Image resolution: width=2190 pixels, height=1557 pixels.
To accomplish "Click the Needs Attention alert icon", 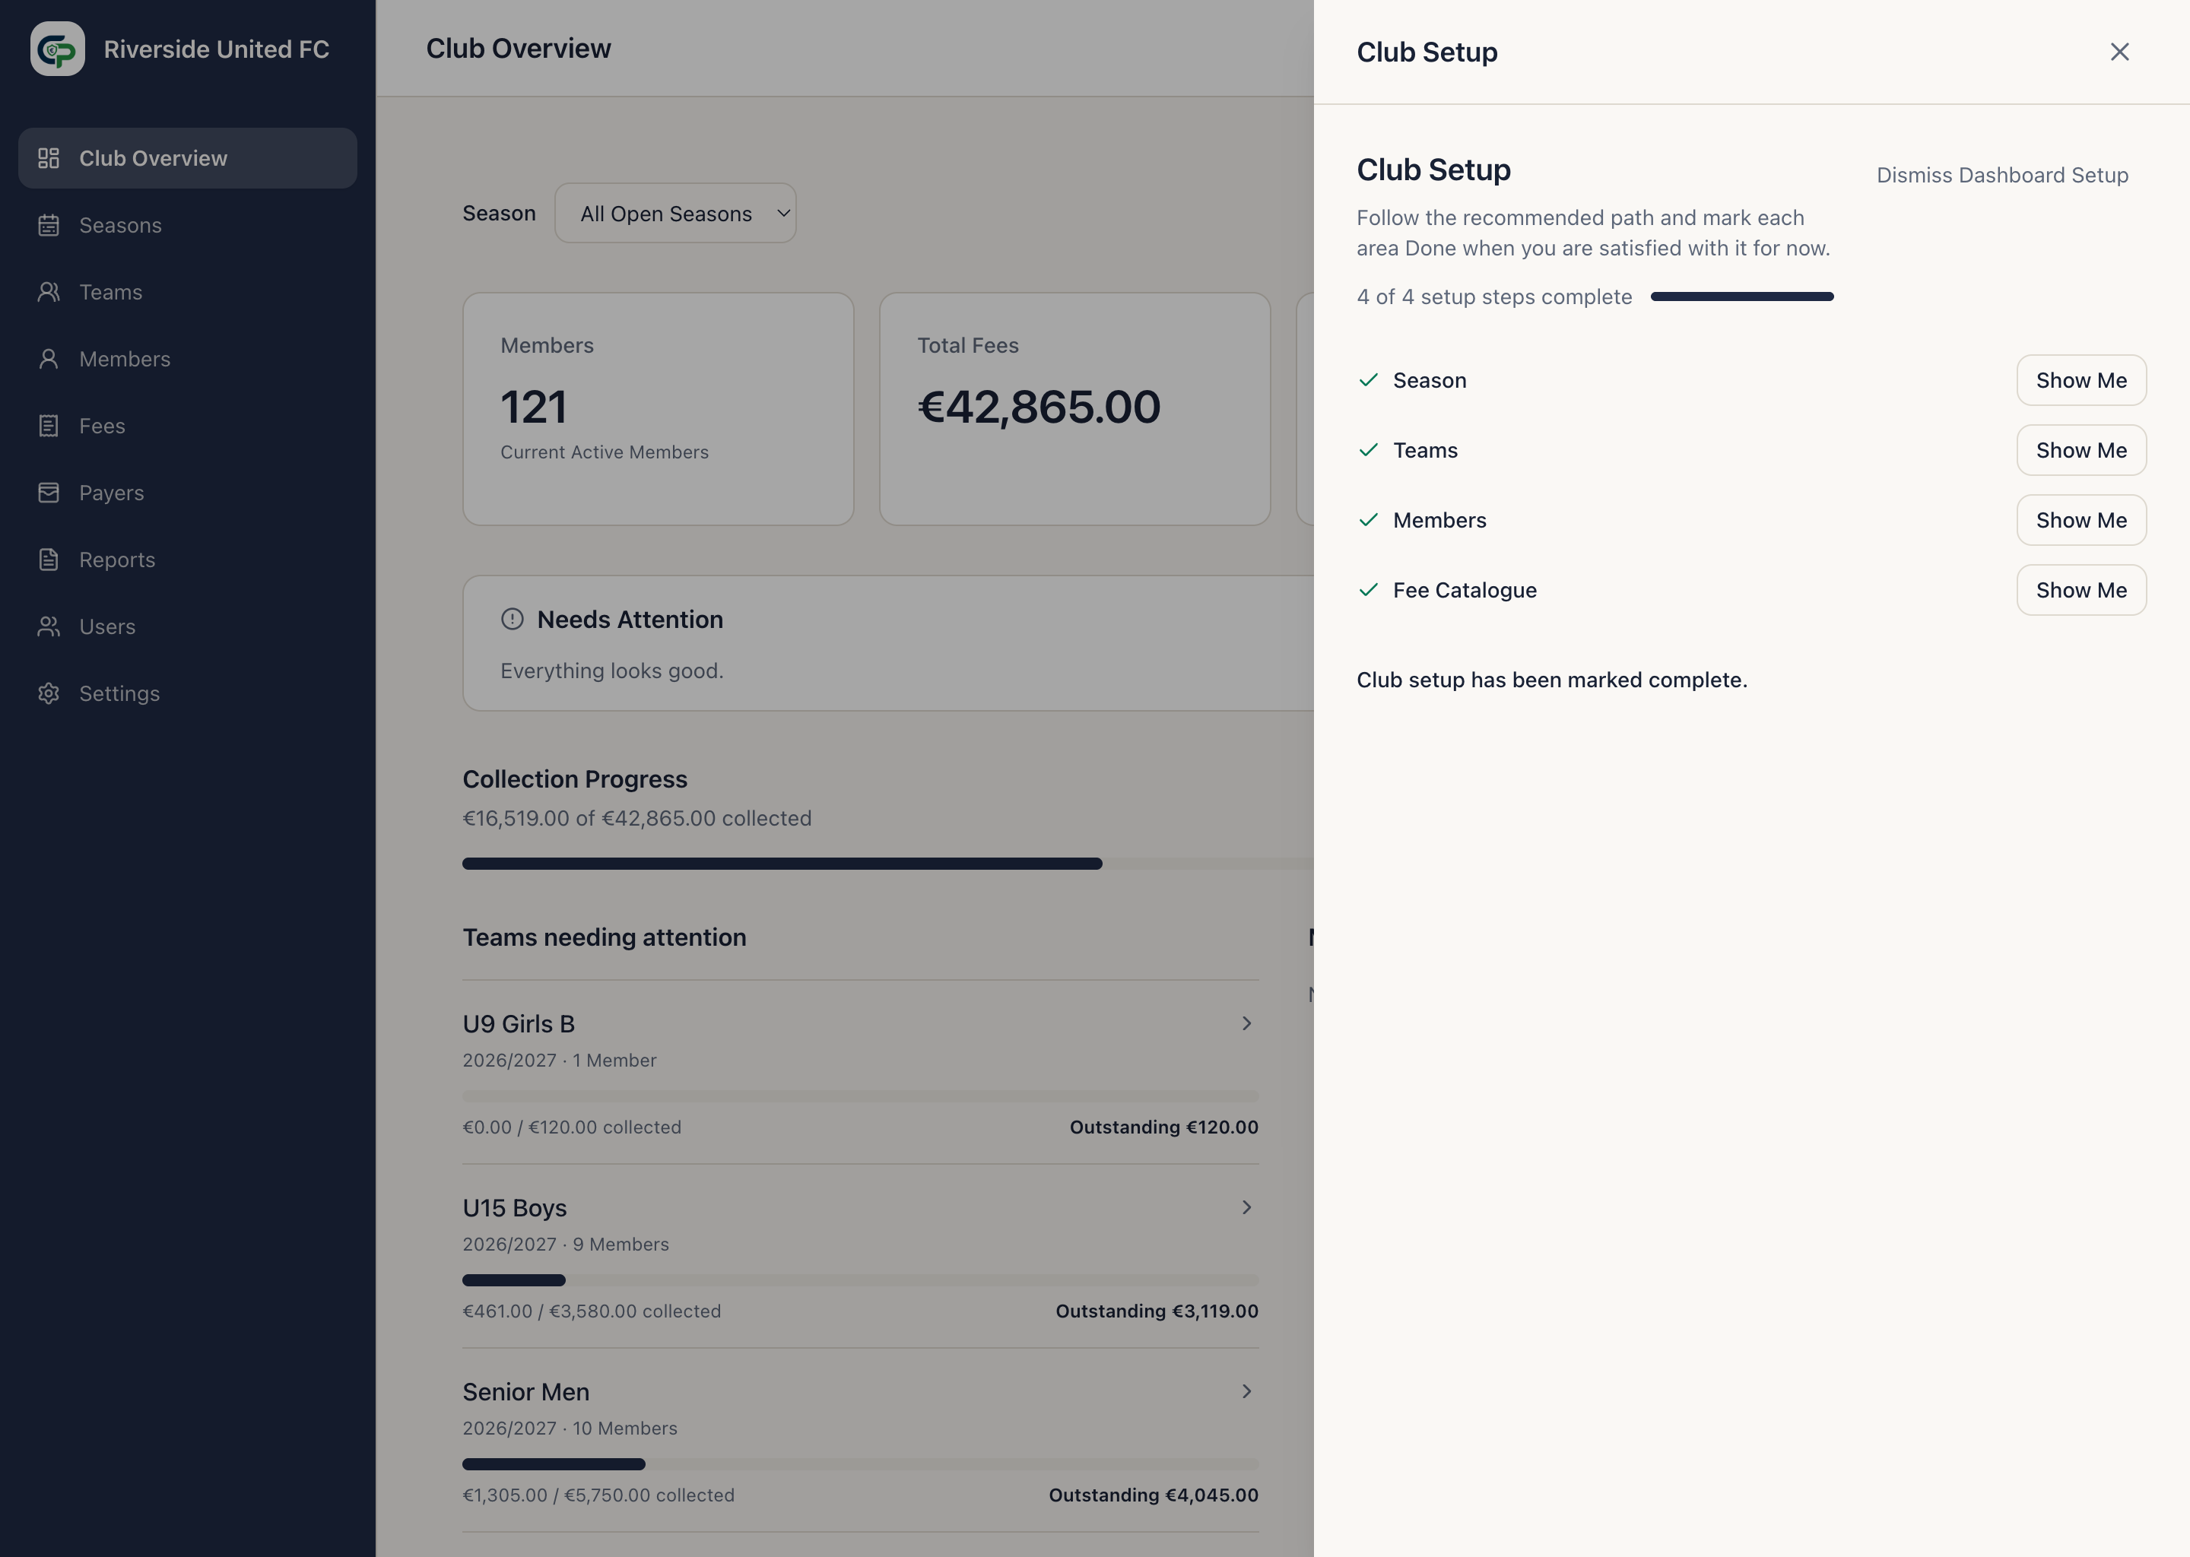I will [x=512, y=620].
